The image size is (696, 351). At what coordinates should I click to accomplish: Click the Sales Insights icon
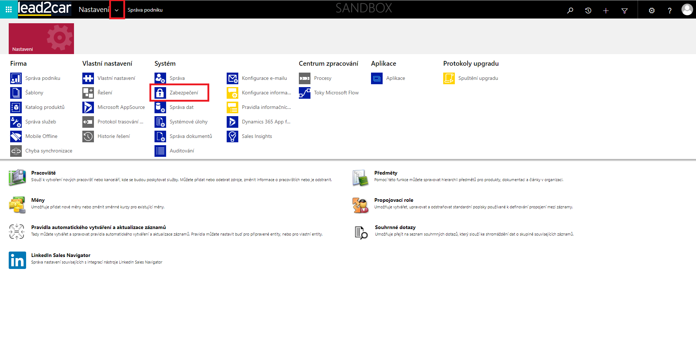click(x=232, y=136)
